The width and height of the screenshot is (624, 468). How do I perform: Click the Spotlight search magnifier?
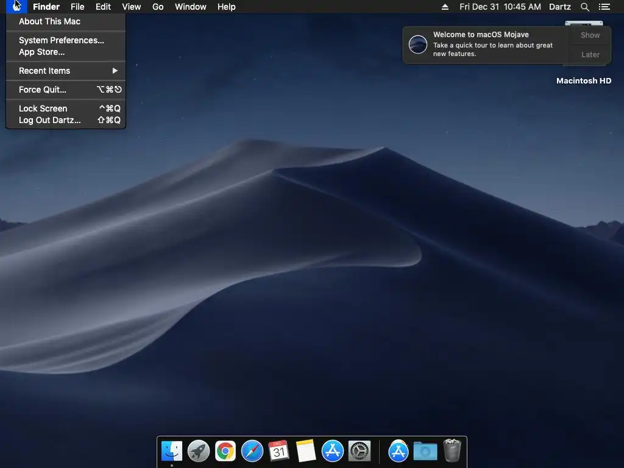(x=584, y=7)
